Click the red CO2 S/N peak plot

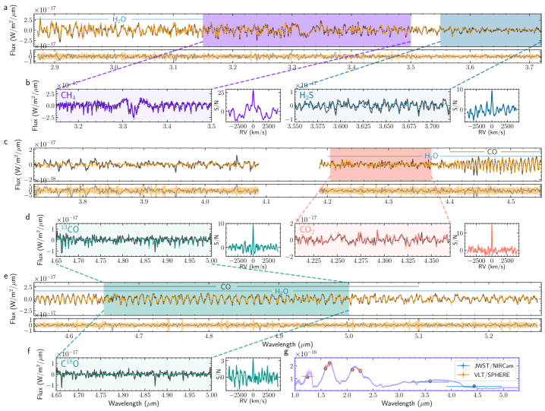(491, 240)
